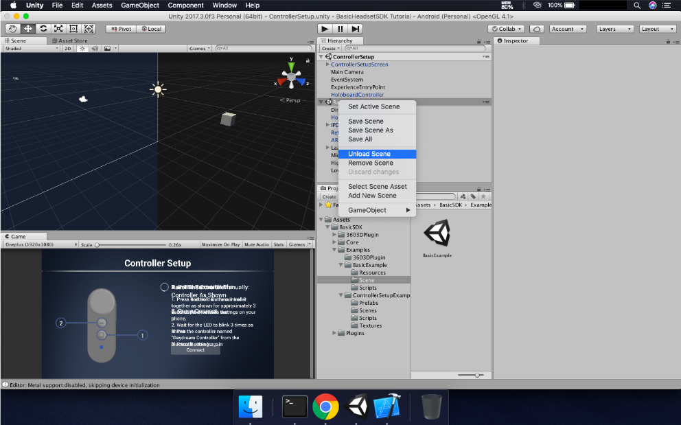Screen dimensions: 681x425
Task: Select HoloboardController in Hierarchy
Action: 357,94
